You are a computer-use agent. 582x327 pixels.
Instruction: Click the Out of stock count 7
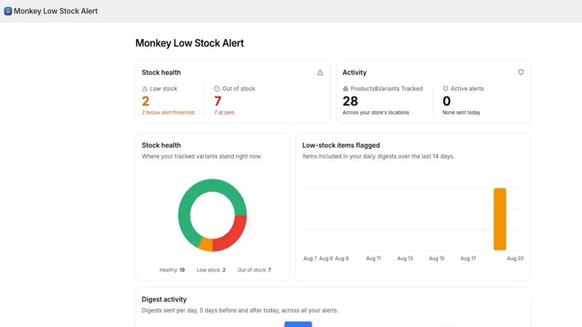click(218, 101)
